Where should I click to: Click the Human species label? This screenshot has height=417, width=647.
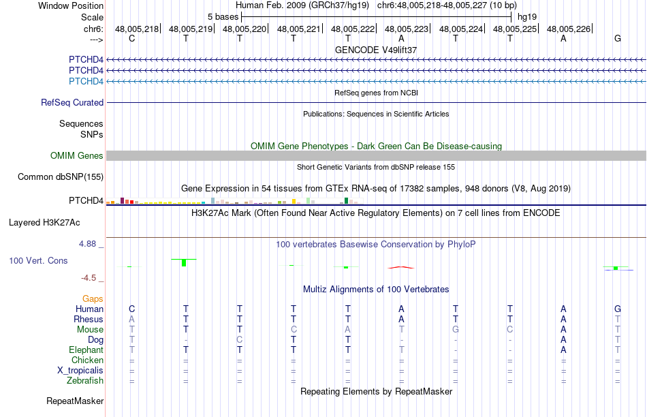click(89, 309)
